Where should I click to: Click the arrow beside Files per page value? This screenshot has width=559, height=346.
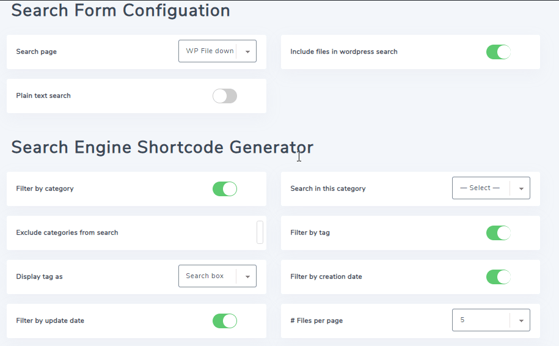(x=521, y=321)
